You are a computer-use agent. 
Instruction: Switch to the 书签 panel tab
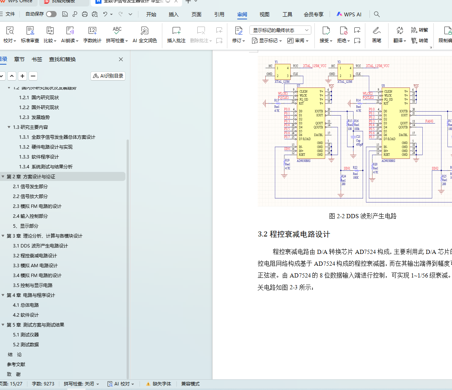tap(37, 59)
